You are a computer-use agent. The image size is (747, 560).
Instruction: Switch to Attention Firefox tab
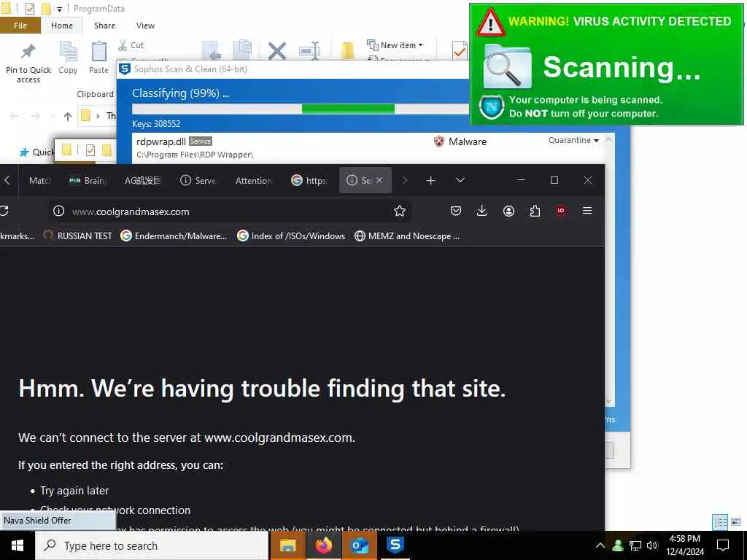(253, 181)
